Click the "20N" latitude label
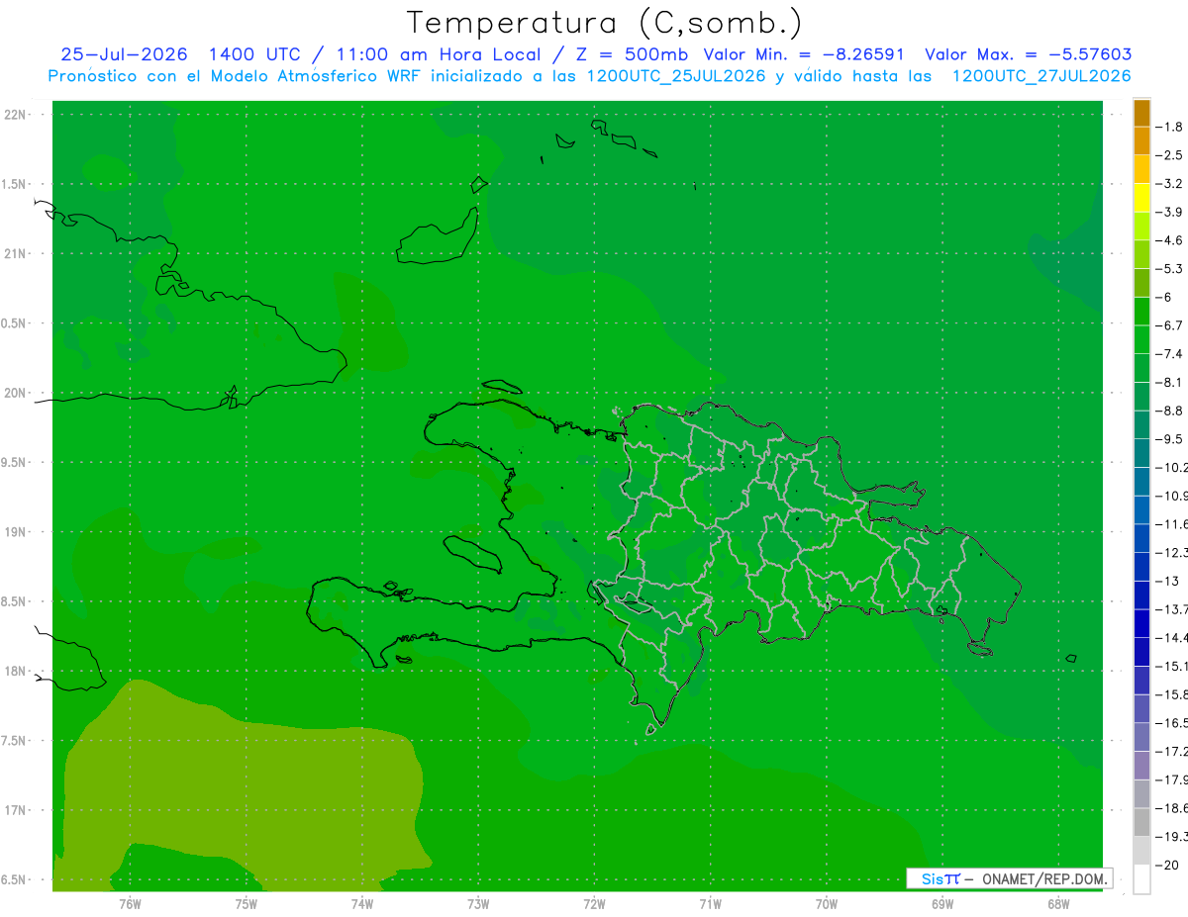Viewport: 1188px width, 917px height. click(15, 393)
